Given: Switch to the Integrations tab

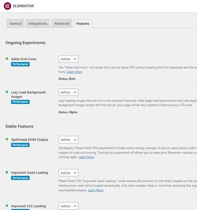Looking at the screenshot, I should [38, 24].
